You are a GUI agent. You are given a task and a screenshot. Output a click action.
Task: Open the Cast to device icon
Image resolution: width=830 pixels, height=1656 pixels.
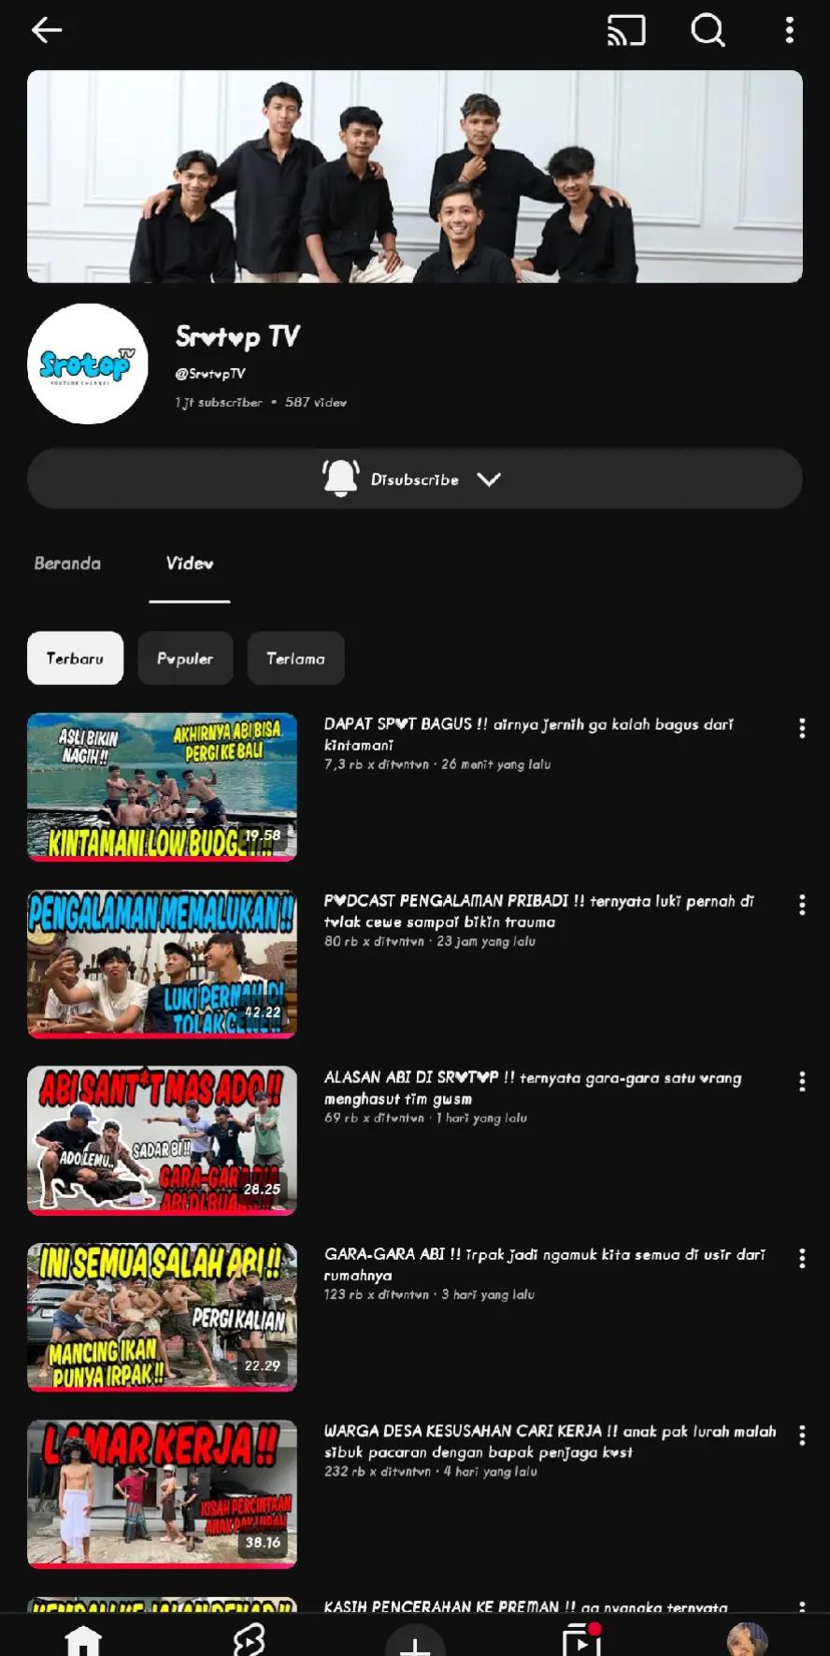626,31
